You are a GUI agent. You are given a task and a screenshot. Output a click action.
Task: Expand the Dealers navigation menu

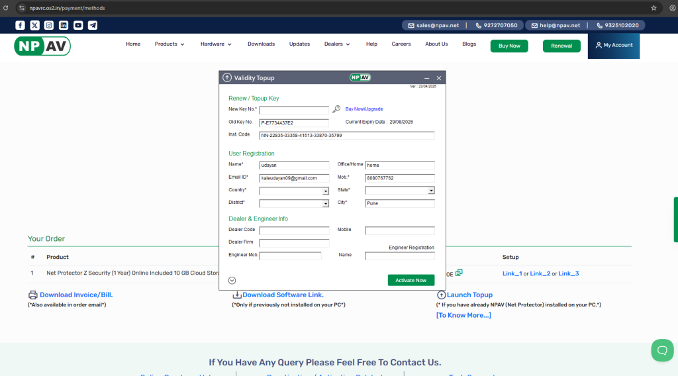(337, 44)
